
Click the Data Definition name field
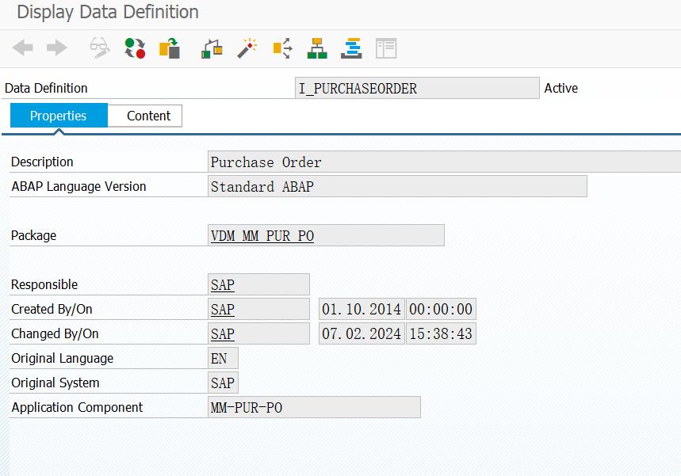[x=418, y=88]
